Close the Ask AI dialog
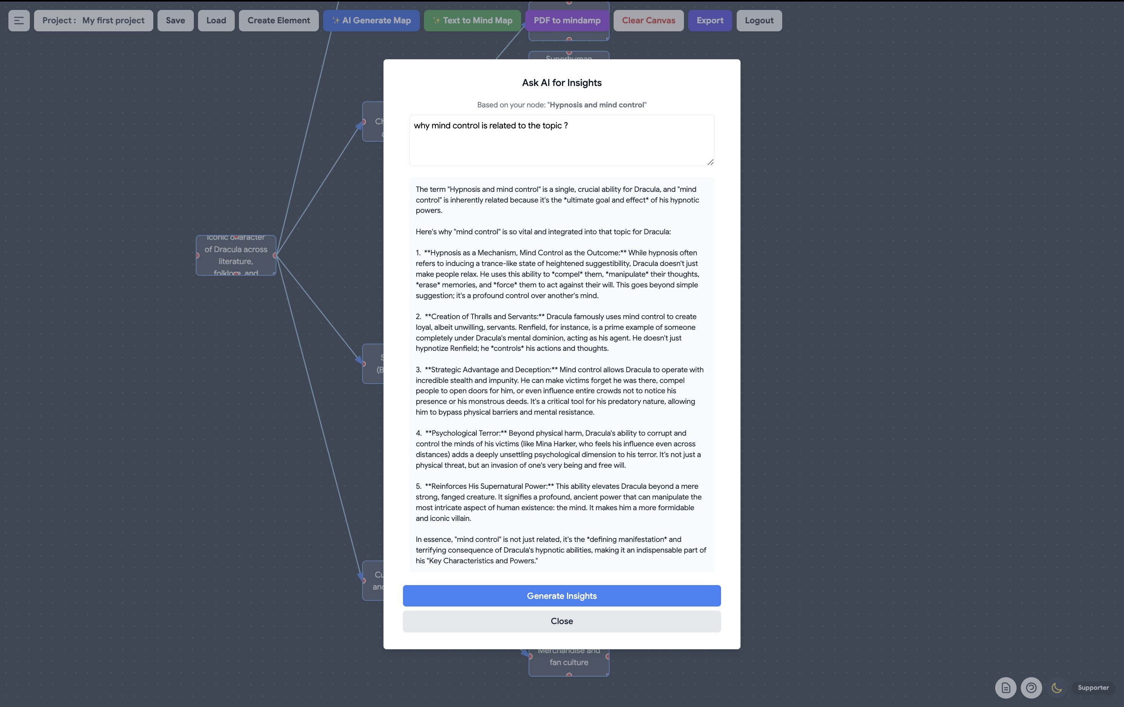1124x707 pixels. (x=562, y=621)
